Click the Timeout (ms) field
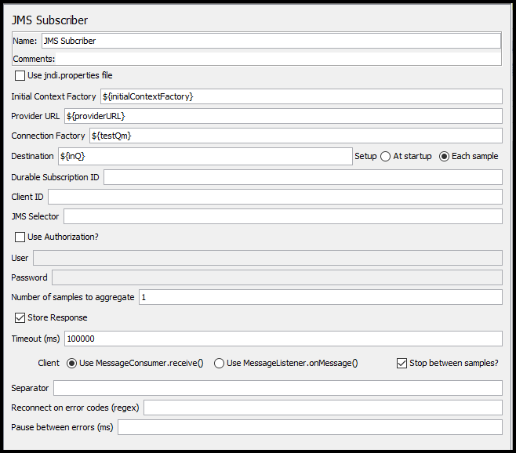The image size is (516, 453). pyautogui.click(x=288, y=339)
